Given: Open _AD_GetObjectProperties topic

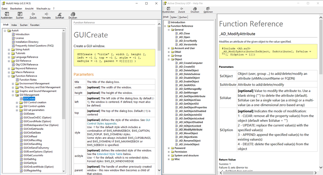Looking at the screenshot, I should [x=193, y=107].
